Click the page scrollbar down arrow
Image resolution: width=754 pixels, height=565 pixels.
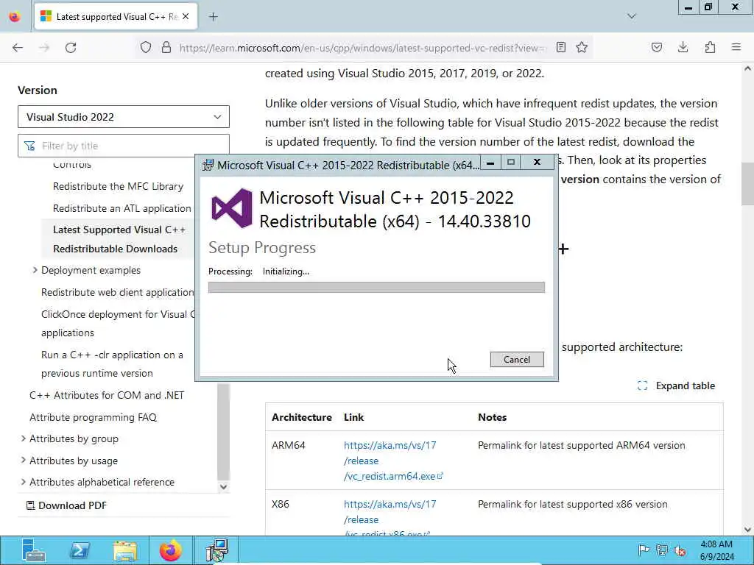point(747,529)
